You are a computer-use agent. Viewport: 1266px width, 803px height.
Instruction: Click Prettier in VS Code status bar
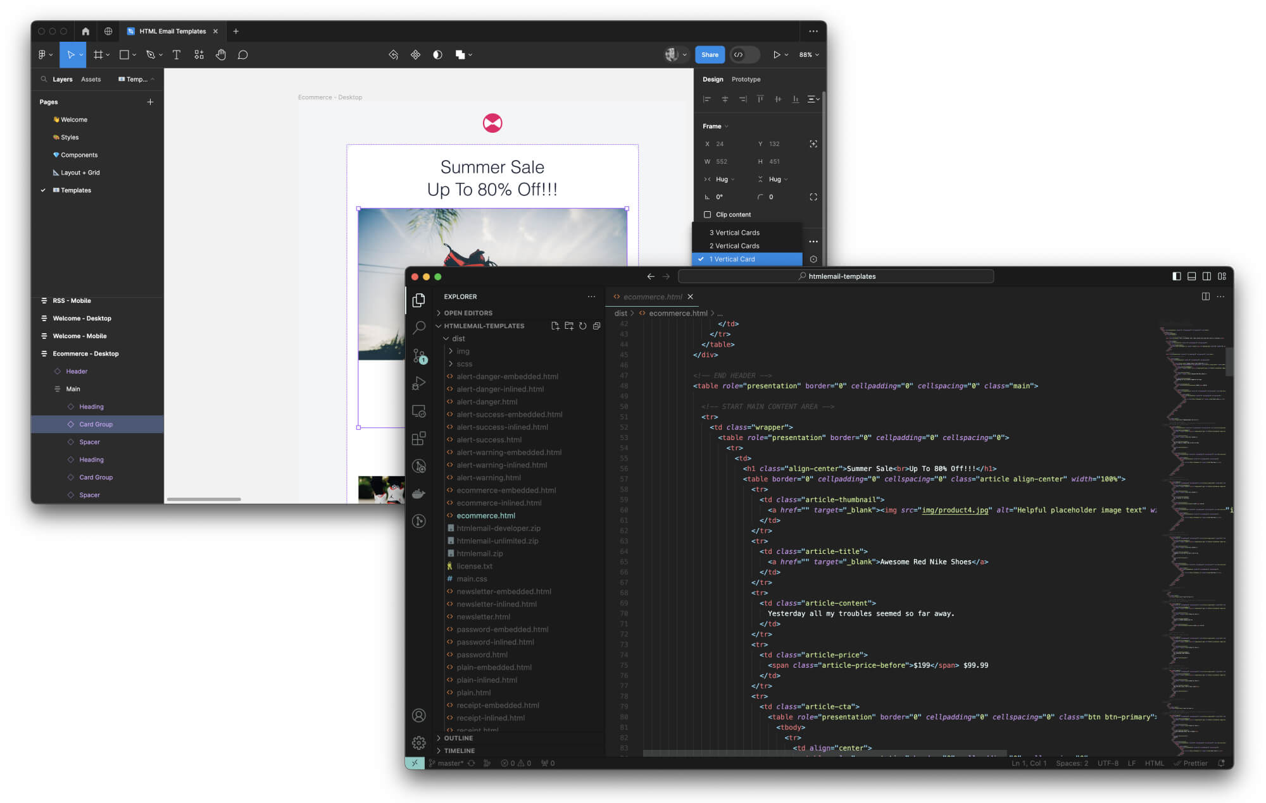[1190, 763]
